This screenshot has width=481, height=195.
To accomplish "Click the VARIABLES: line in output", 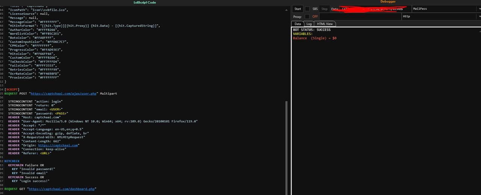I will [x=303, y=34].
